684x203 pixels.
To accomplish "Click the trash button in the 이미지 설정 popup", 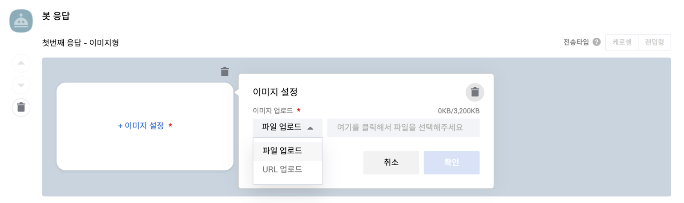I will [x=475, y=92].
